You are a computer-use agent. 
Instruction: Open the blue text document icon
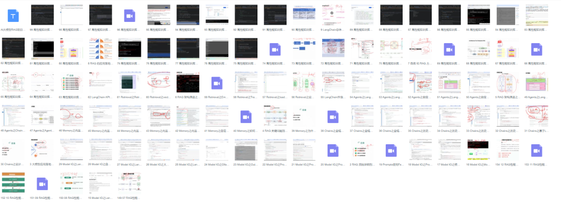13,16
